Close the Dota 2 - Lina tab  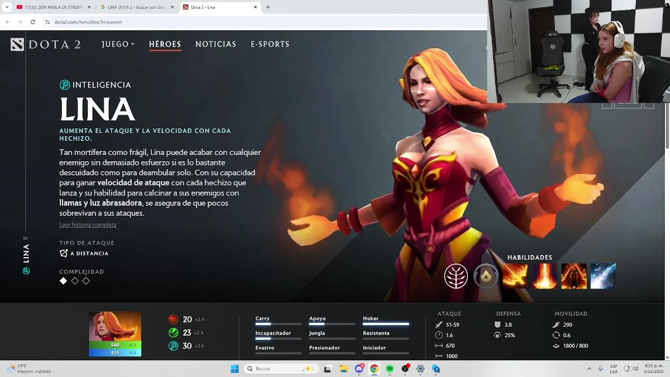pos(255,7)
